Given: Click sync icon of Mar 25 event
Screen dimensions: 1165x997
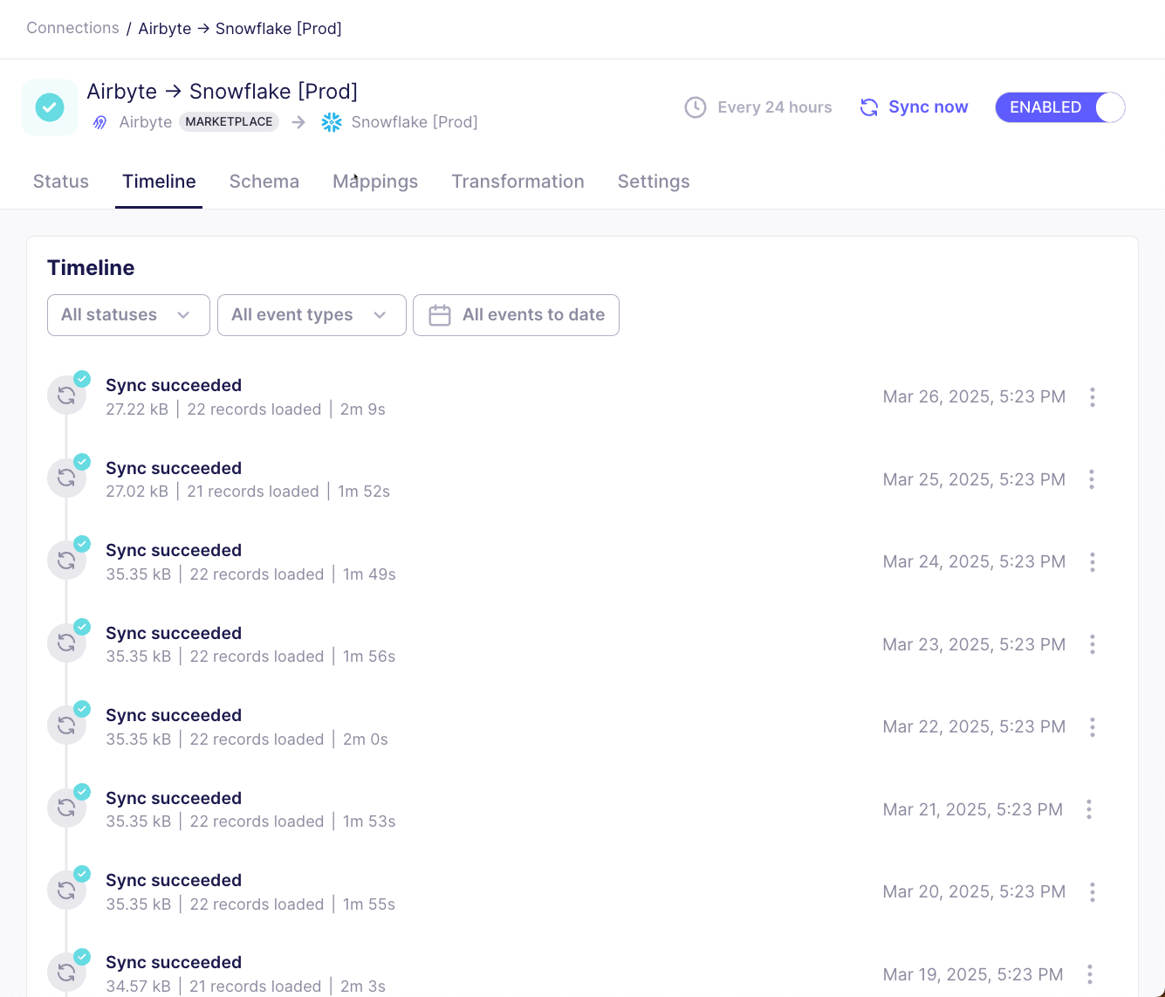Looking at the screenshot, I should tap(66, 478).
